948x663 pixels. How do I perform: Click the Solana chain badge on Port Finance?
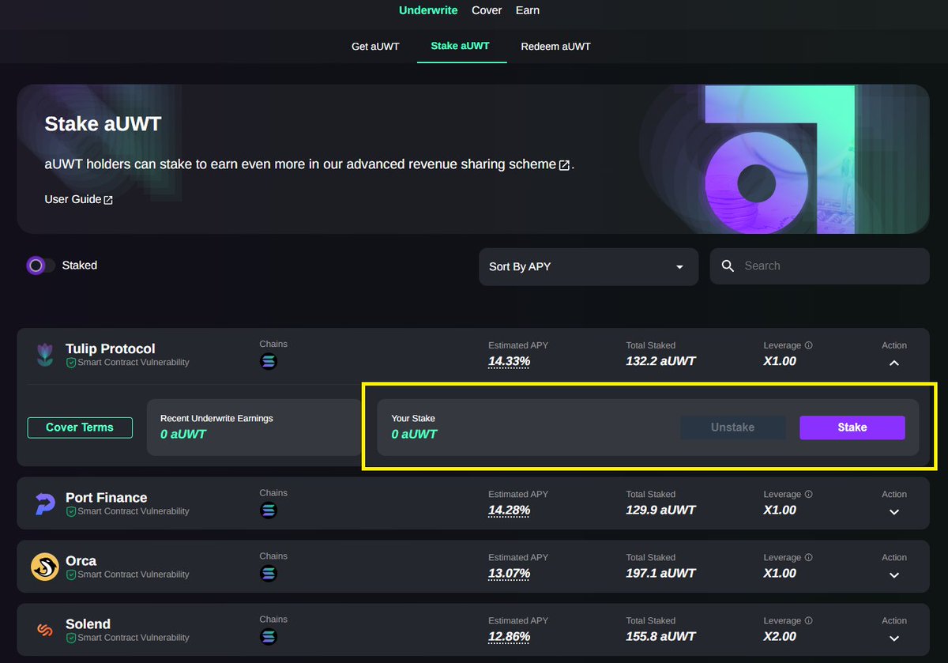point(269,510)
